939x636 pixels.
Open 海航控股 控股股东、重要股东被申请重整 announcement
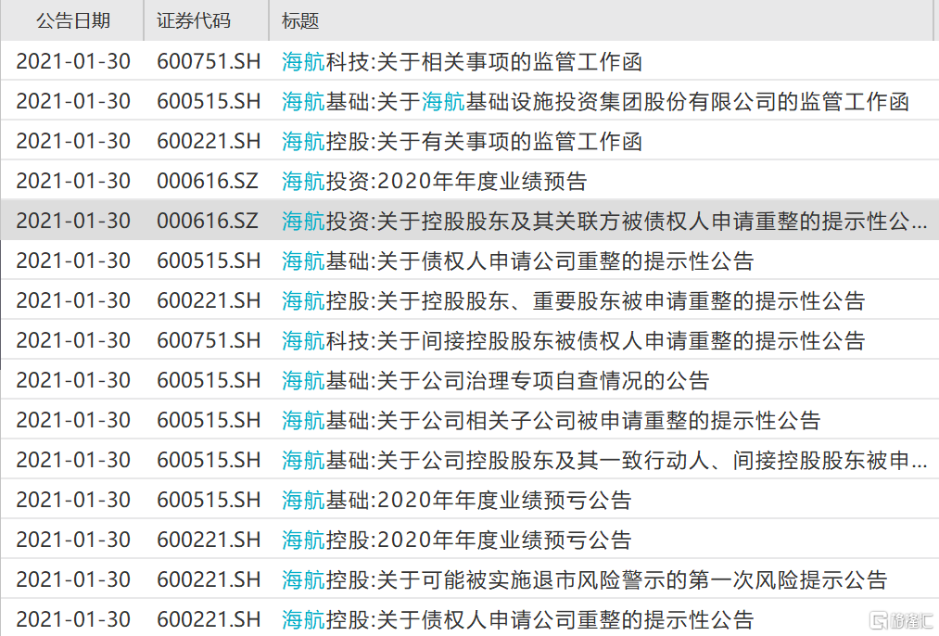pos(573,300)
